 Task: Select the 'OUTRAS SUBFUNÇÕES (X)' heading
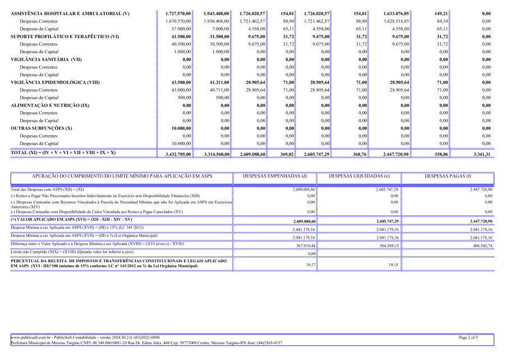click(x=41, y=128)
